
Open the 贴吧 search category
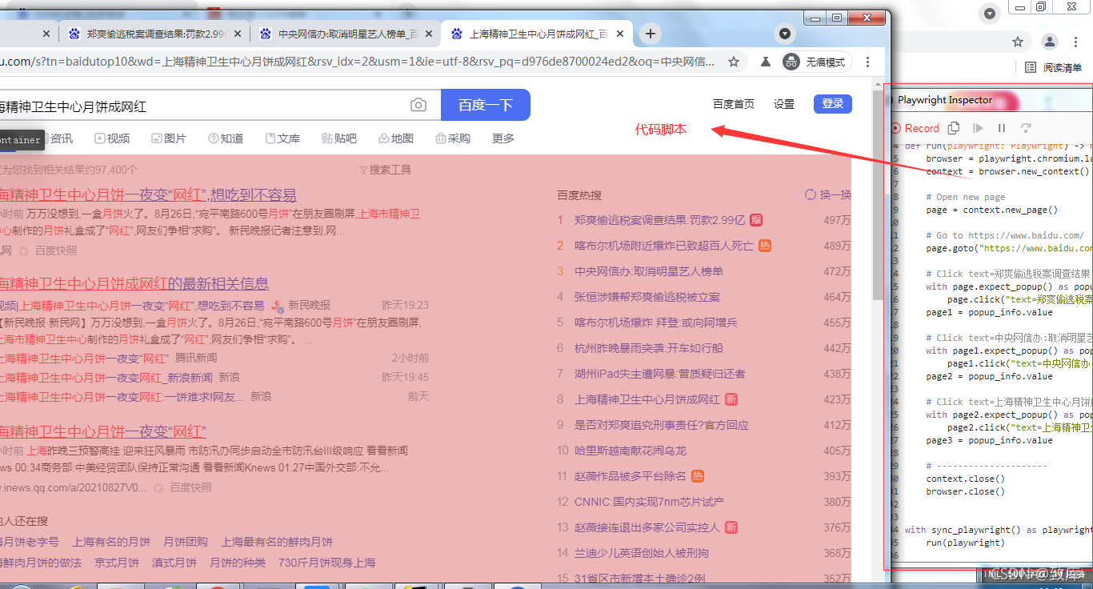click(x=339, y=138)
